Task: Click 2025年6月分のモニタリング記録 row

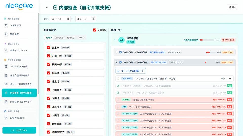Action: tap(174, 114)
